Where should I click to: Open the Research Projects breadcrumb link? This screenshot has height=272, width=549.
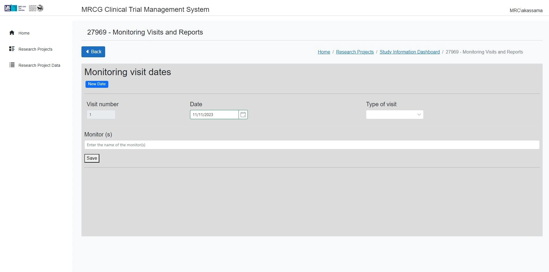[355, 52]
